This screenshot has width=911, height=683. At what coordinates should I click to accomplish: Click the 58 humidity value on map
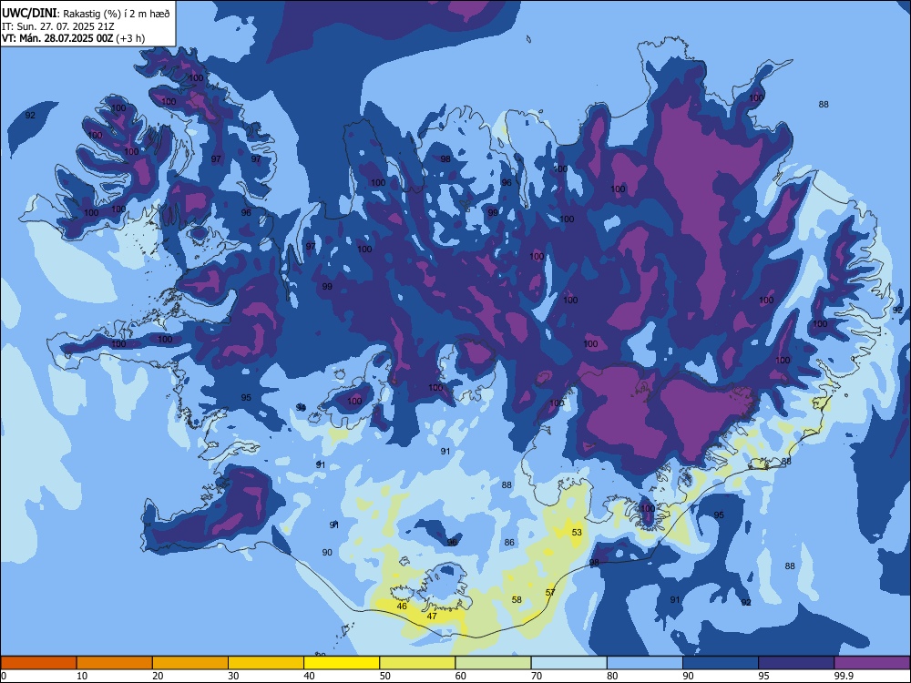[517, 599]
